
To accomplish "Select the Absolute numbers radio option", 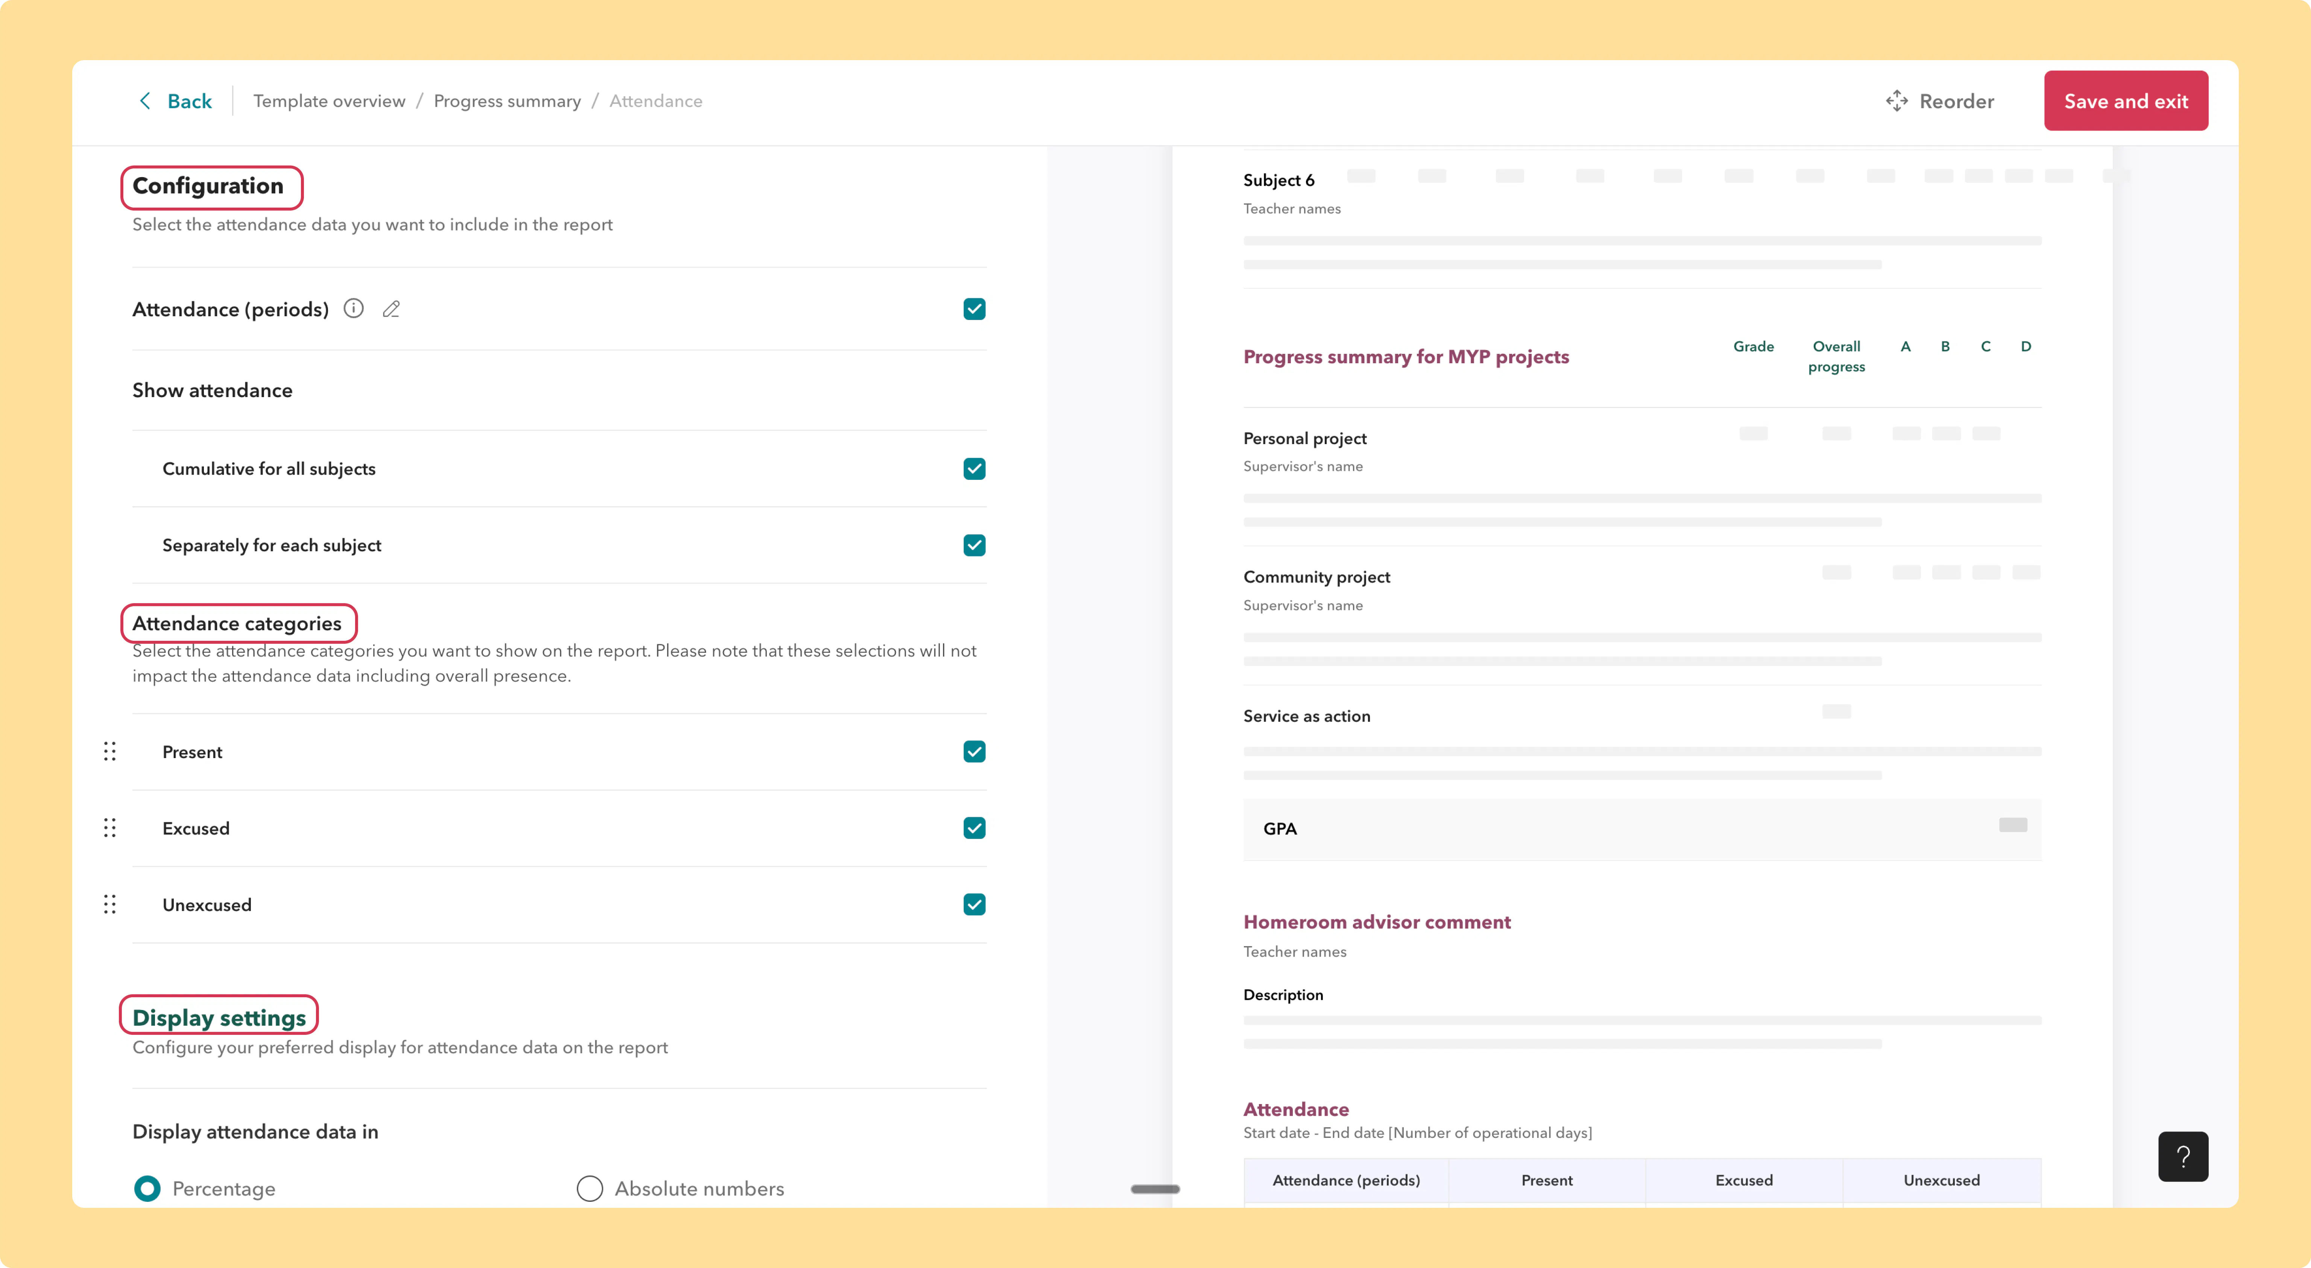I will pos(589,1188).
